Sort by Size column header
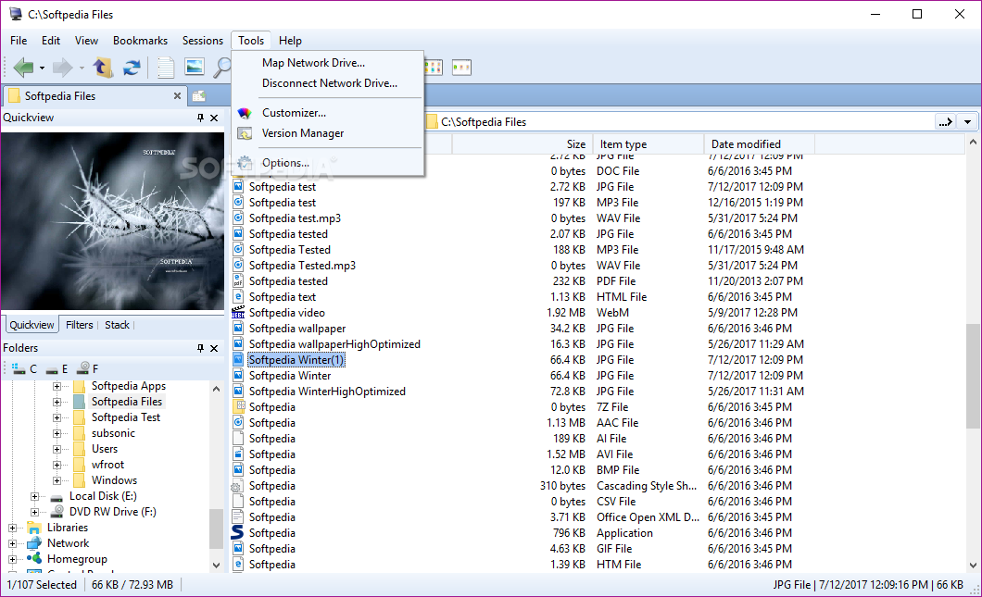The image size is (982, 597). [522, 144]
